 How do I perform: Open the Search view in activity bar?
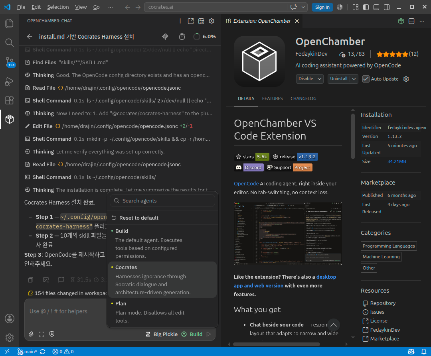click(x=9, y=43)
